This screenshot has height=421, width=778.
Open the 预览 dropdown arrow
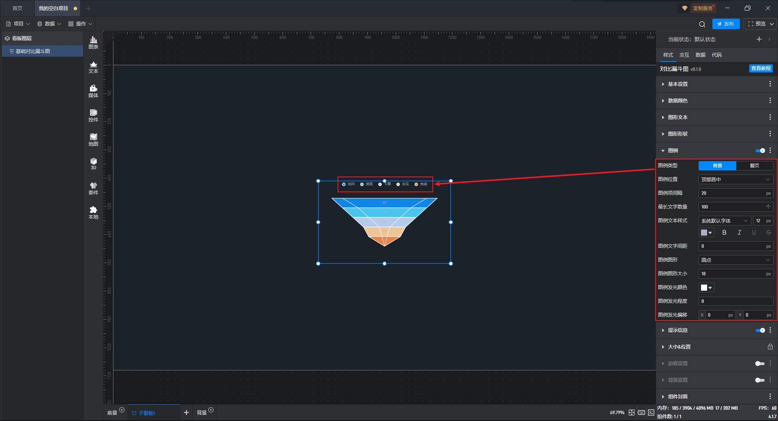pos(772,24)
